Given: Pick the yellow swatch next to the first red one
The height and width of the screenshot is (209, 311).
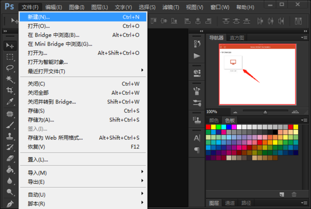Looking at the screenshot, I should (x=214, y=127).
